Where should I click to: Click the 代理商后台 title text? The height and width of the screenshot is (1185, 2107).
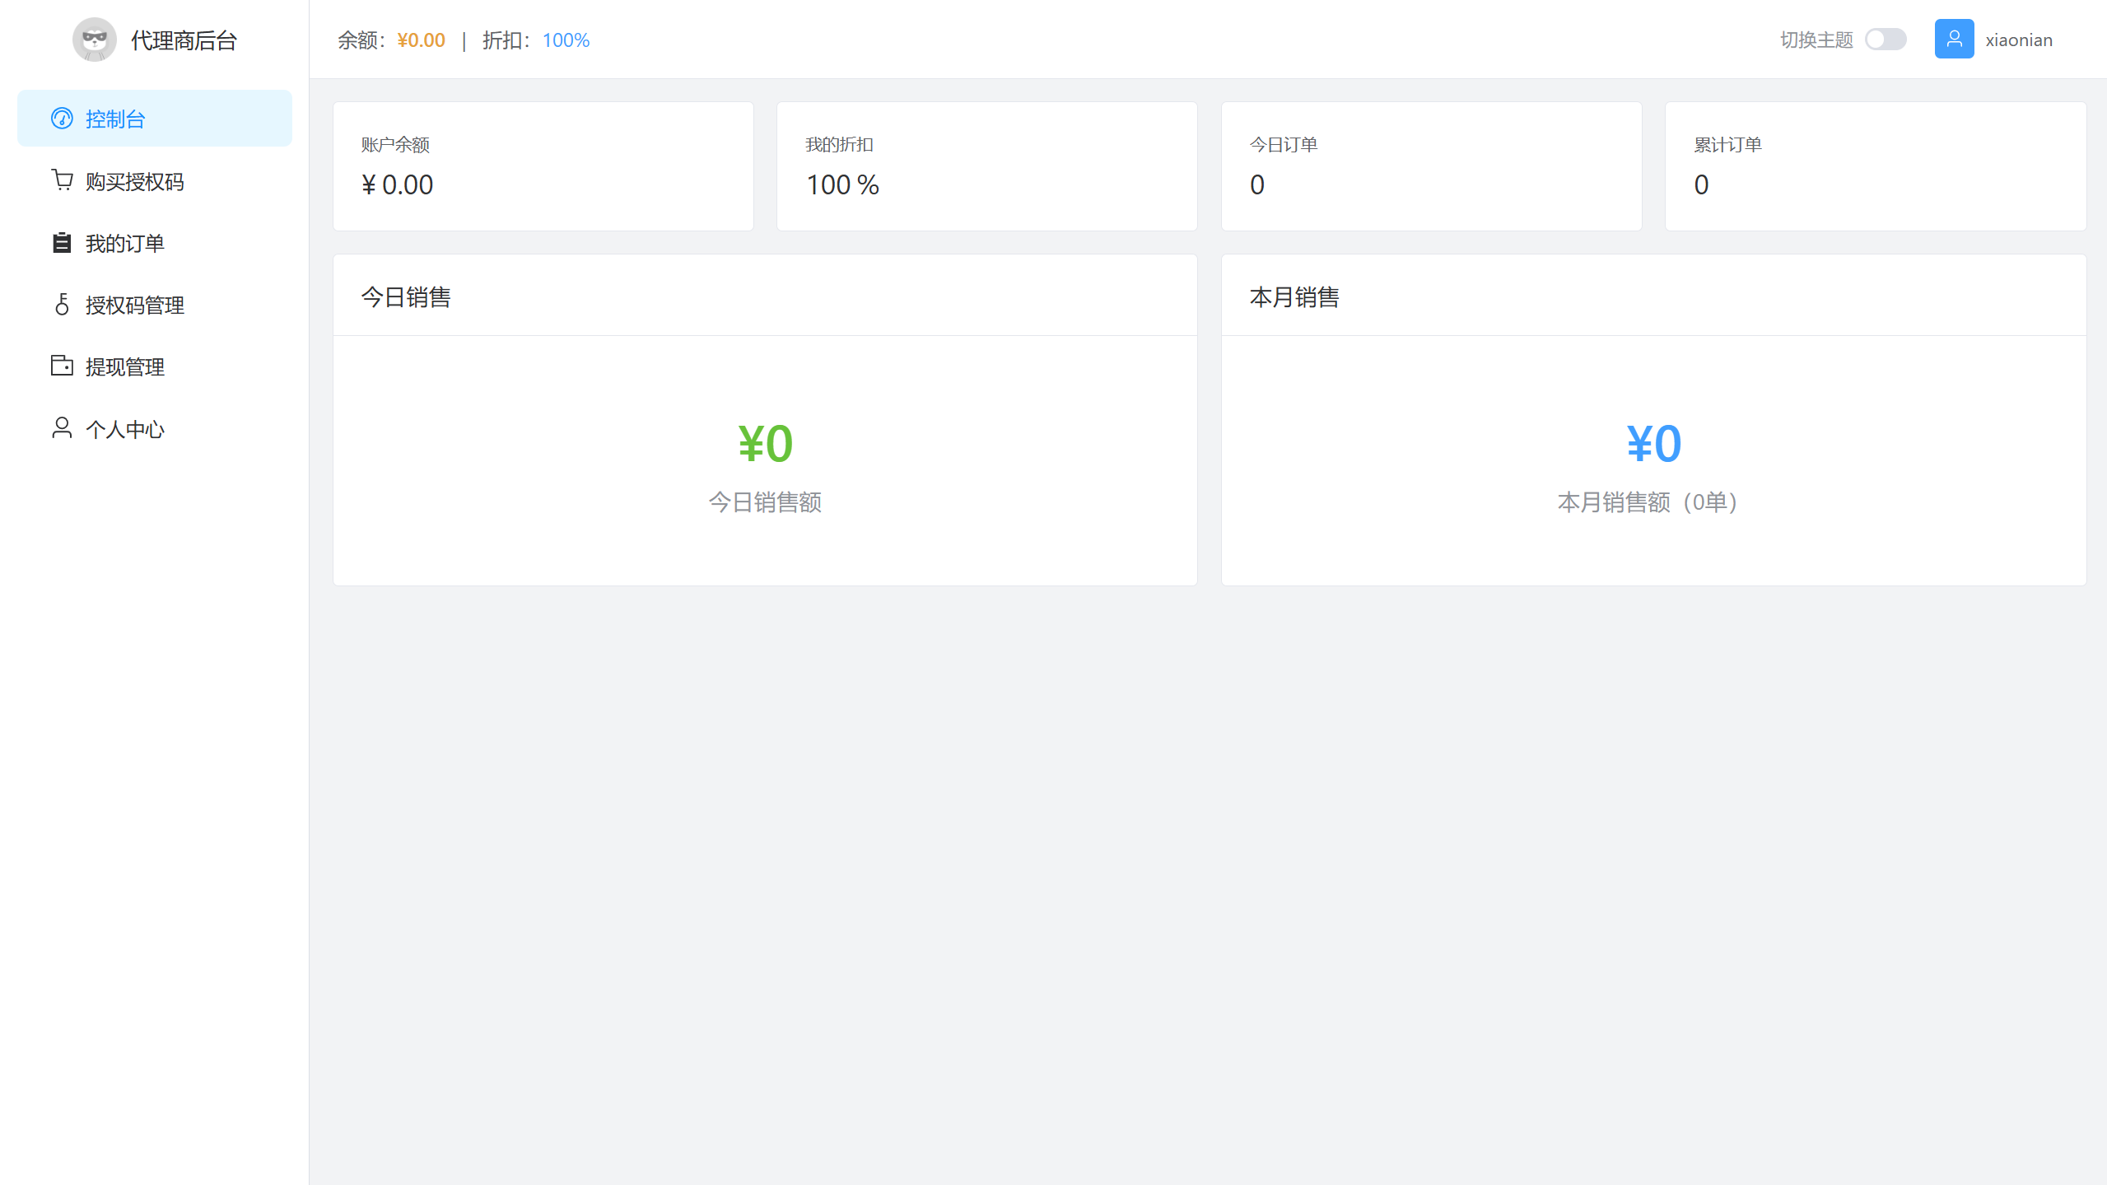[184, 40]
